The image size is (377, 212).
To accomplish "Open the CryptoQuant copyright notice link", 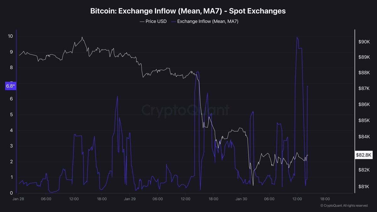I will [344, 206].
